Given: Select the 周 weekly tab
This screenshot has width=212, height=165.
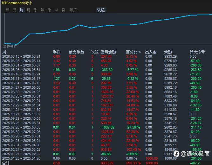Looking at the screenshot, I should (22, 10).
